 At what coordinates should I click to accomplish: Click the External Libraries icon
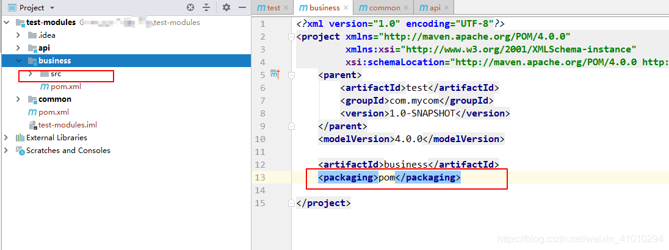click(20, 137)
